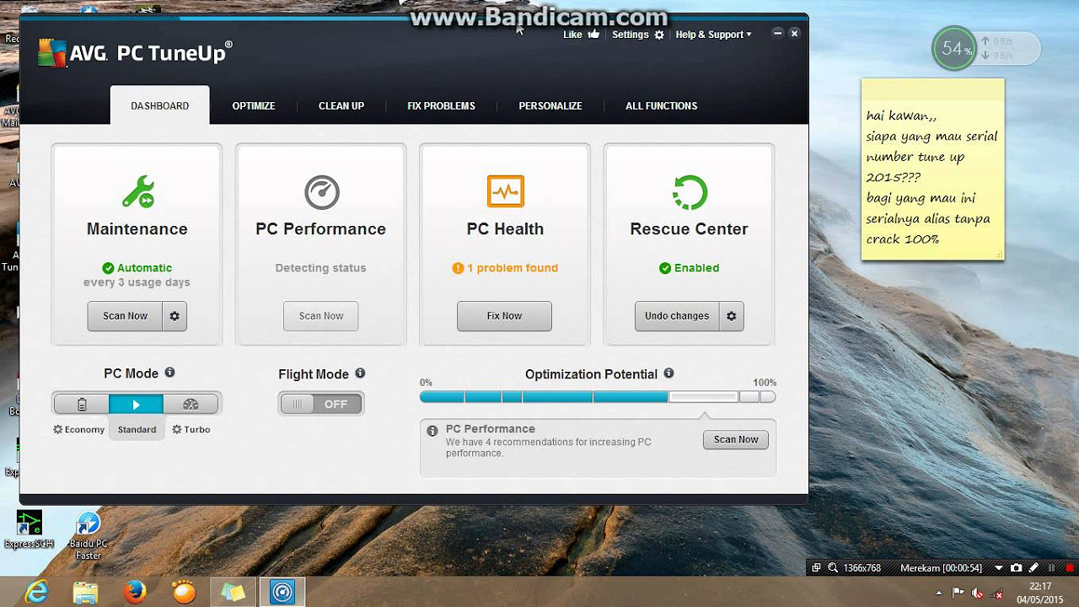Open ExpressSCH desktop shortcut
This screenshot has height=607, width=1079.
[x=29, y=529]
